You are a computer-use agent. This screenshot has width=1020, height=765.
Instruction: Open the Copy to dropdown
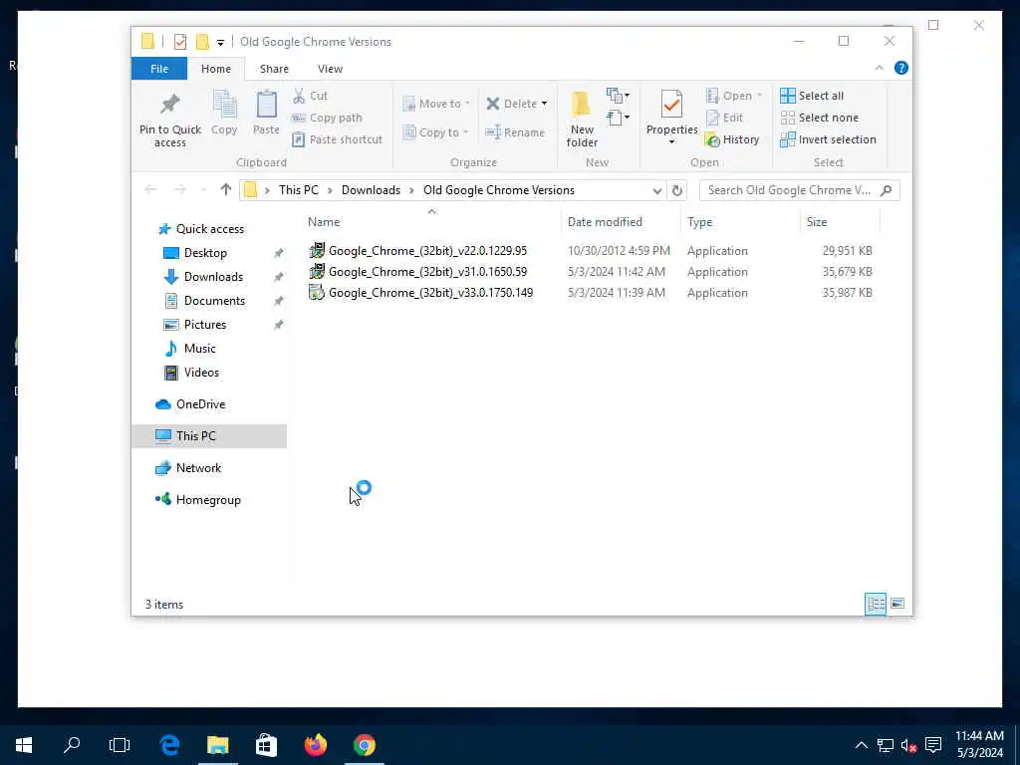coord(436,132)
